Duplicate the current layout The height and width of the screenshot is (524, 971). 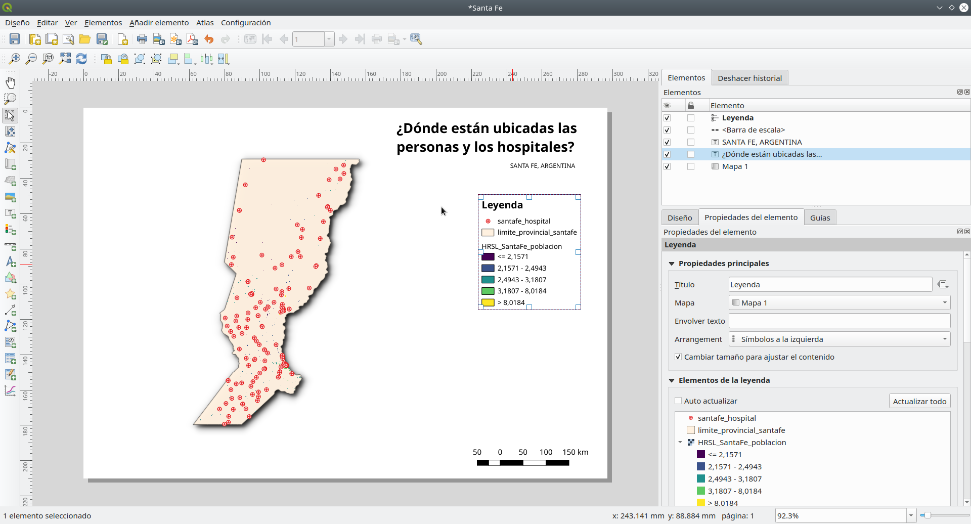(x=52, y=39)
